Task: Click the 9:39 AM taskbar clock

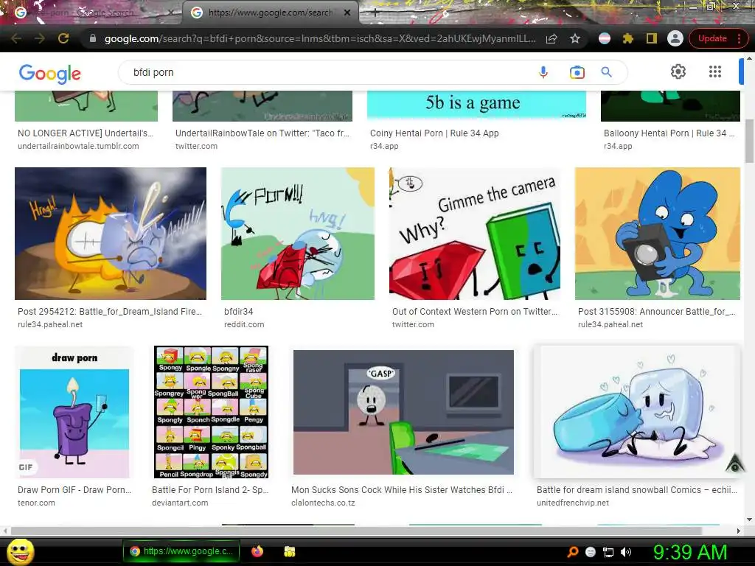Action: 690,552
